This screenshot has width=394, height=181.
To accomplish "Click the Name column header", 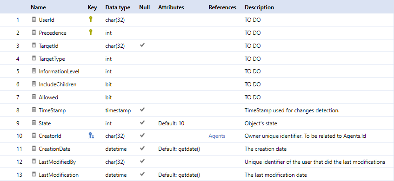I will pos(38,7).
